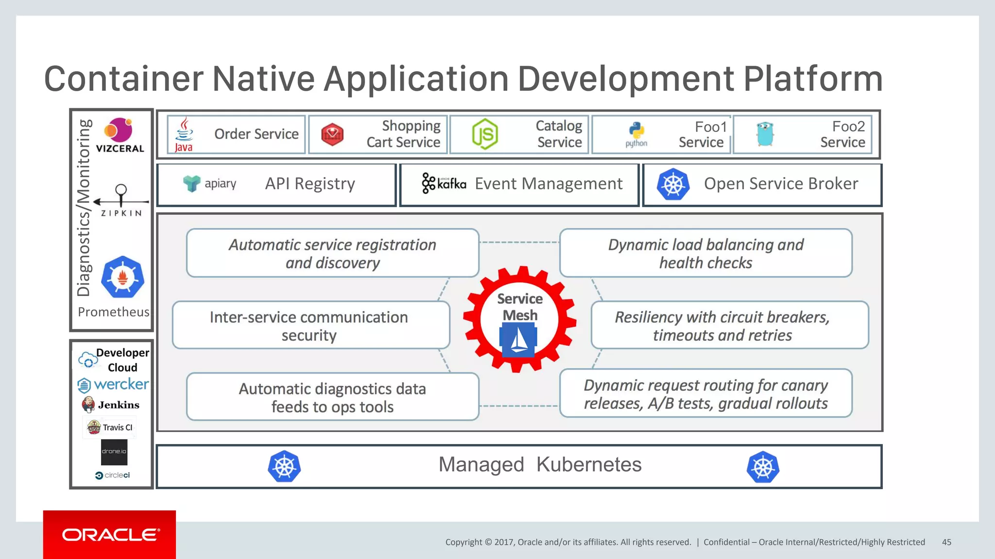Click the left Kubernetes icon in Managed Kubernetes
This screenshot has height=559, width=995.
284,466
